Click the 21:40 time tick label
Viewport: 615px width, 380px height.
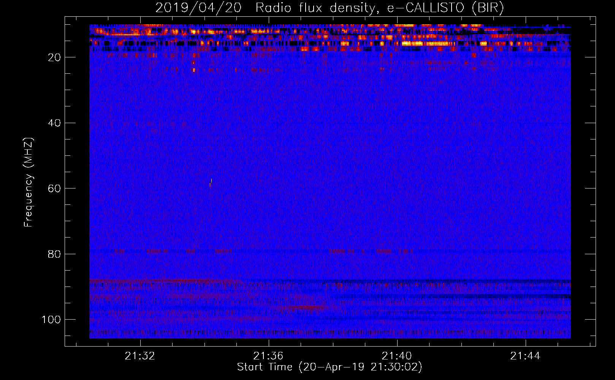click(x=397, y=356)
